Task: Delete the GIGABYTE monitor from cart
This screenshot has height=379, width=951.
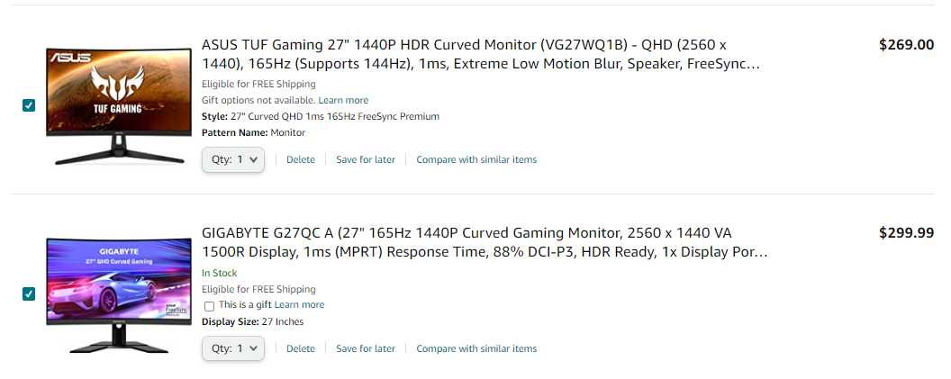Action: 301,348
